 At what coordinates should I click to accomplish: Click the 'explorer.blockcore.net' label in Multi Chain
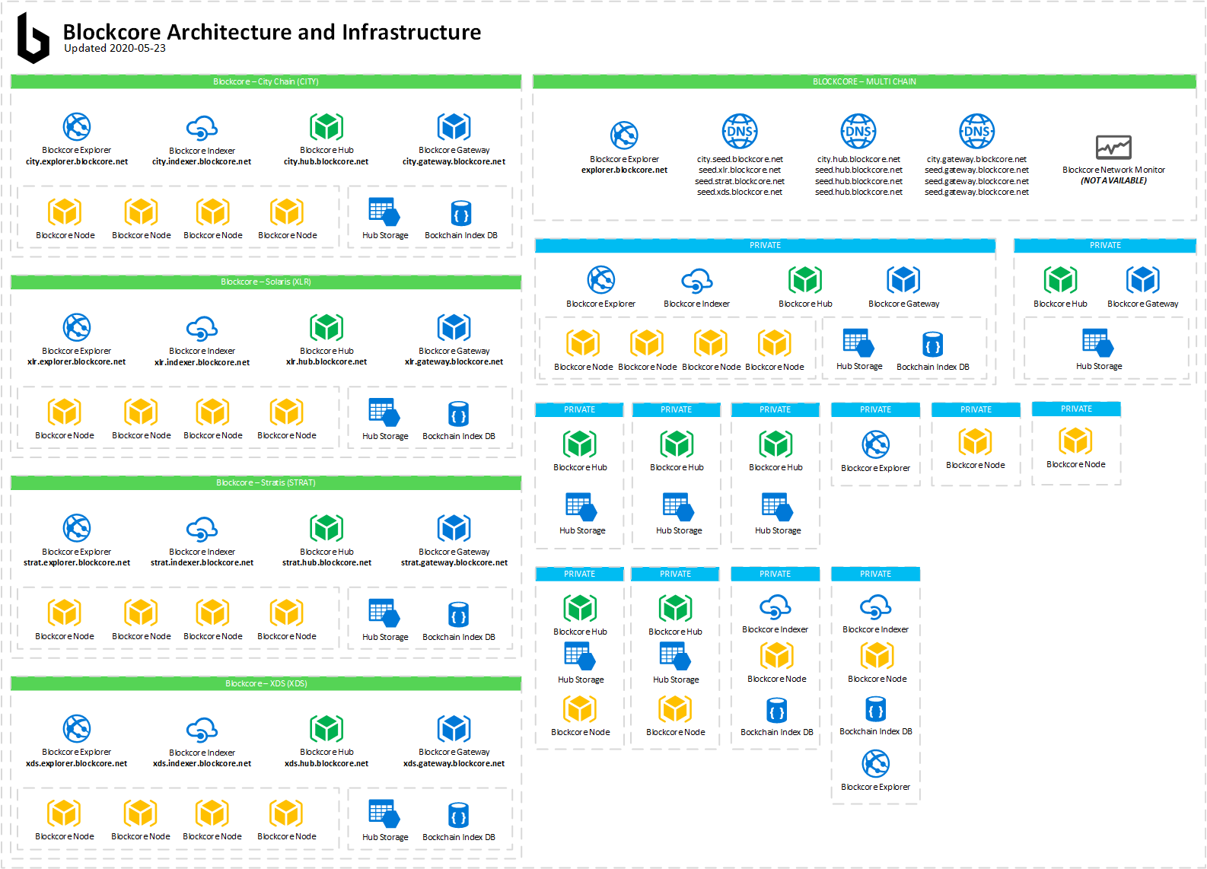click(x=624, y=170)
